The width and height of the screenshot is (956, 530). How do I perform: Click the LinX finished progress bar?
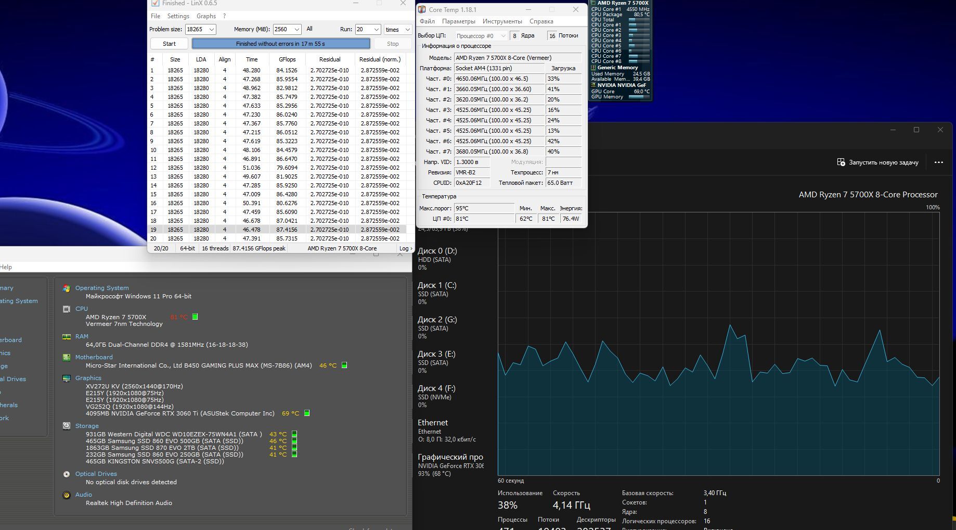tap(281, 44)
